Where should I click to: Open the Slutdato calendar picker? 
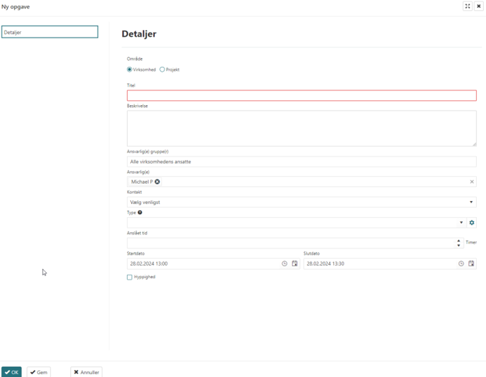pos(471,264)
